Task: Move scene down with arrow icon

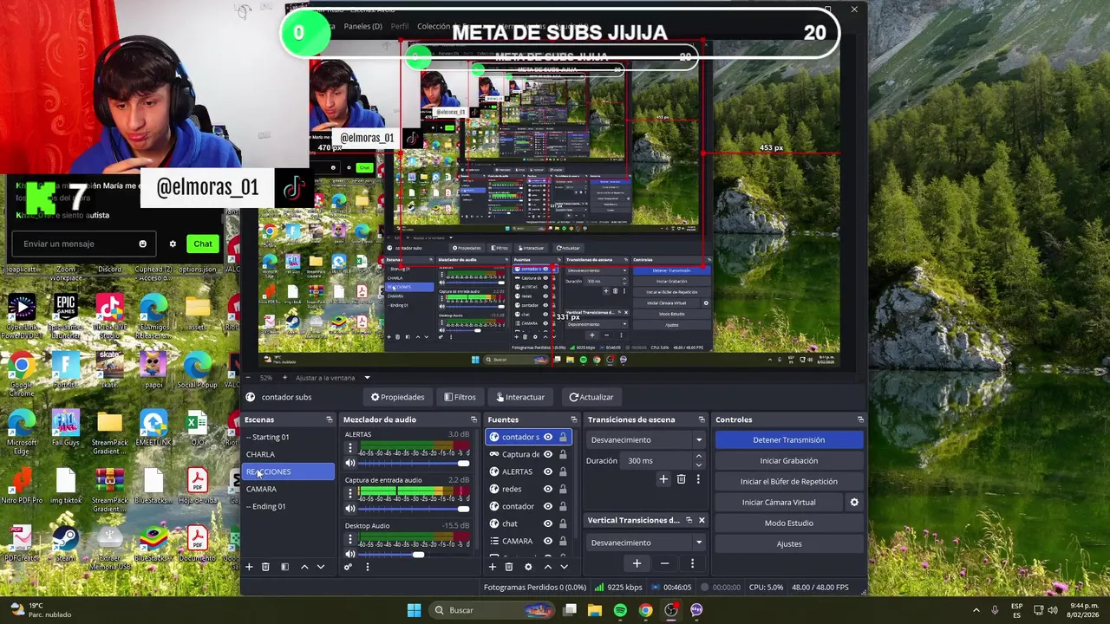Action: pyautogui.click(x=321, y=567)
